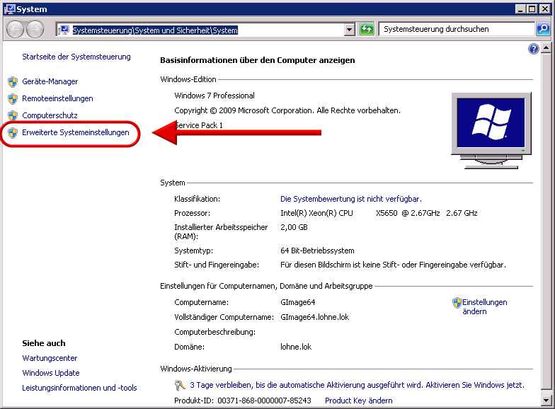Click the shield icon beside Computerschutz
The image size is (555, 409).
[x=12, y=115]
